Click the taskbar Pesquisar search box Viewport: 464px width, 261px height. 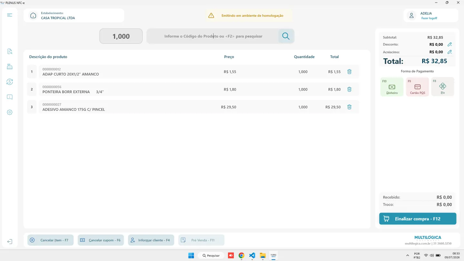click(x=211, y=256)
